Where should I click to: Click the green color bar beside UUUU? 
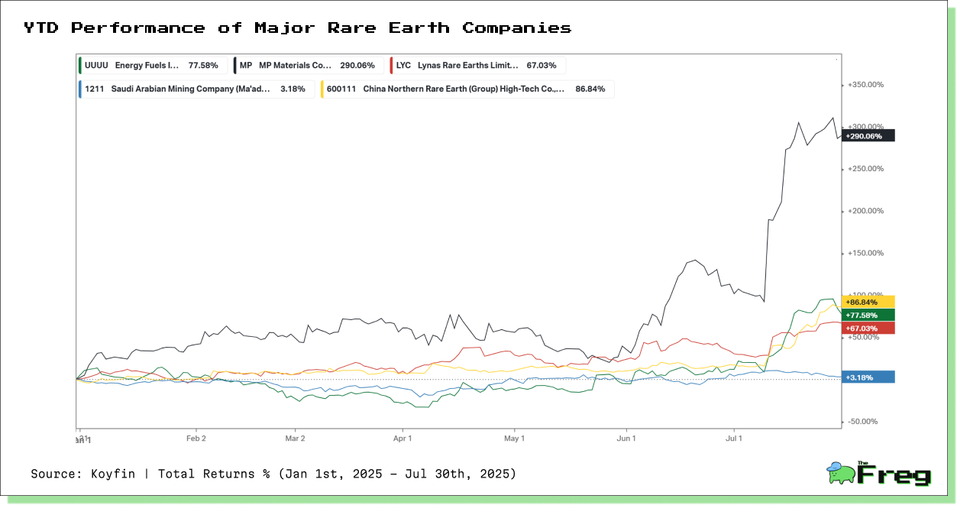tap(80, 66)
